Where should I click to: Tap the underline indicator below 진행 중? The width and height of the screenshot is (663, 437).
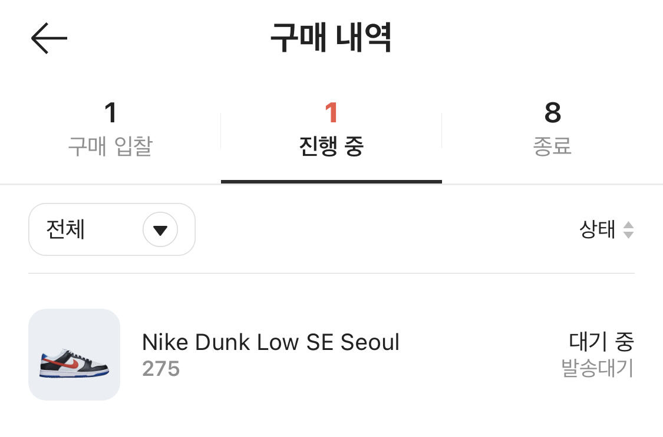point(331,182)
